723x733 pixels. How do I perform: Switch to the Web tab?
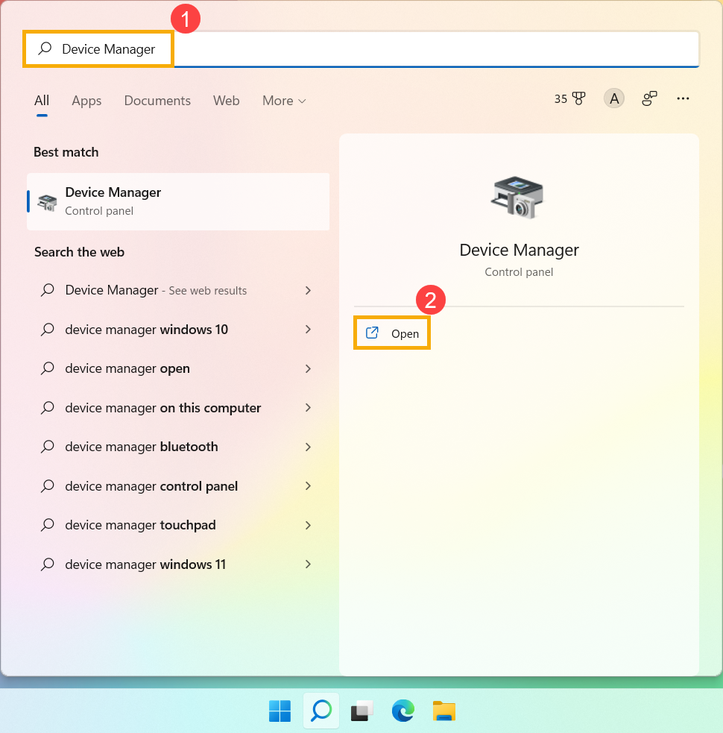point(226,101)
